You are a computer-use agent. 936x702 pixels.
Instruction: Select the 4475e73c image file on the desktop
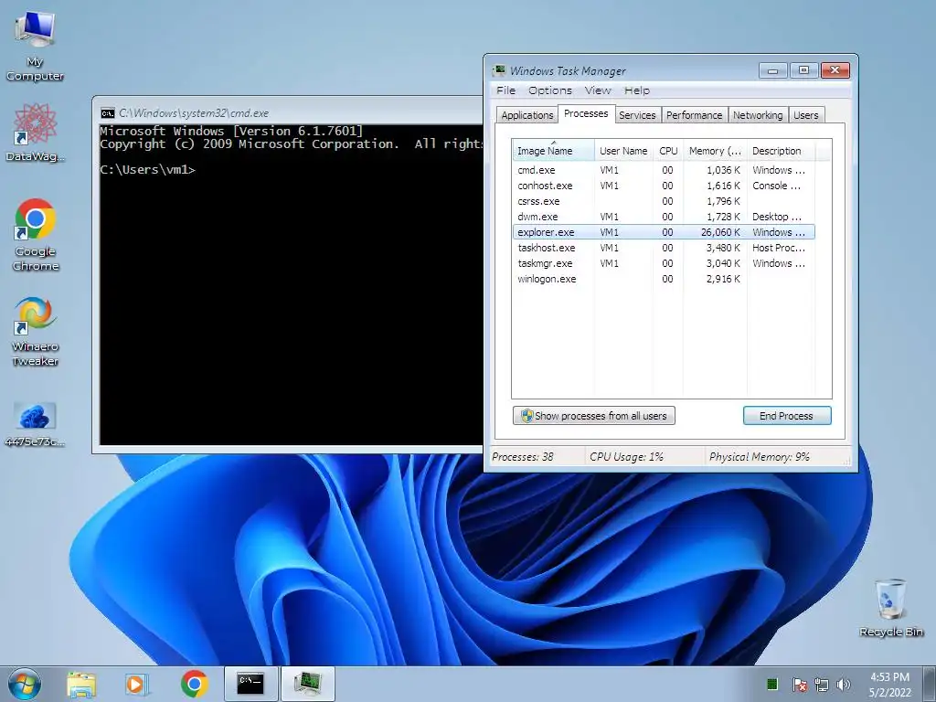pos(35,424)
